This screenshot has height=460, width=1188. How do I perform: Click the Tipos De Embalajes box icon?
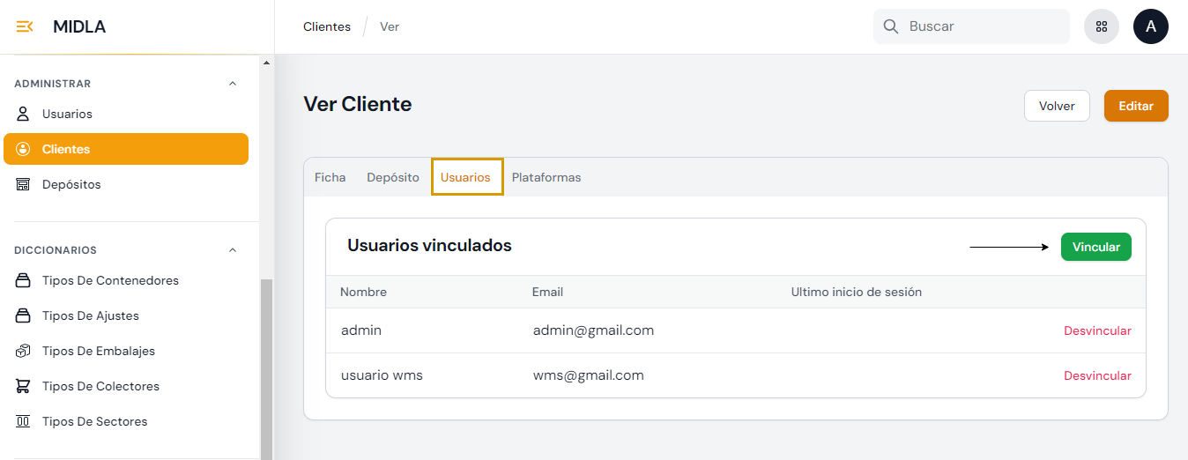[24, 351]
